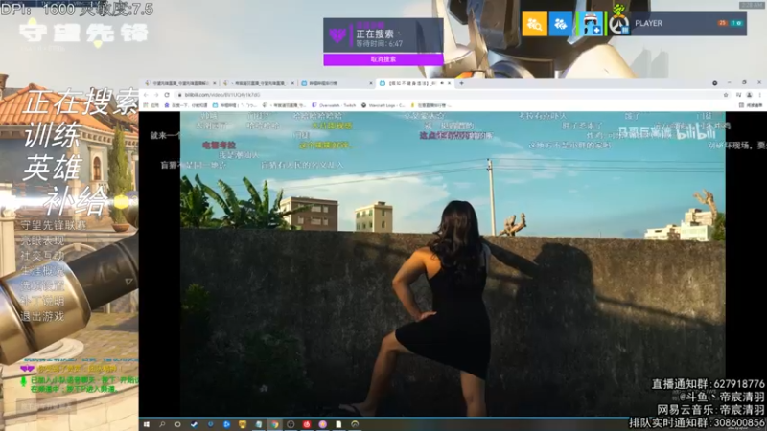Viewport: 767px width, 431px height.
Task: Open Windows taskbar search
Action: tap(162, 424)
